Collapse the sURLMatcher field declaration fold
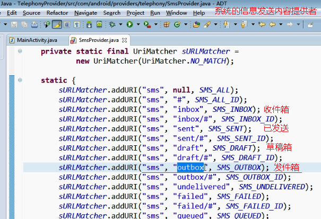321x219 pixels. (20, 51)
